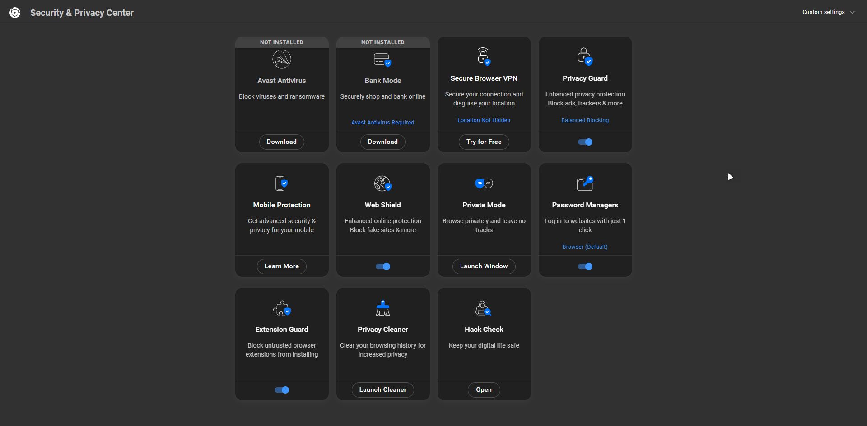
Task: Click 'Secure your connection and disguise' description
Action: coord(484,99)
